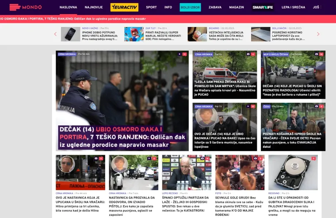
Task: Click the video icon on main masakr story
Action: (179, 54)
